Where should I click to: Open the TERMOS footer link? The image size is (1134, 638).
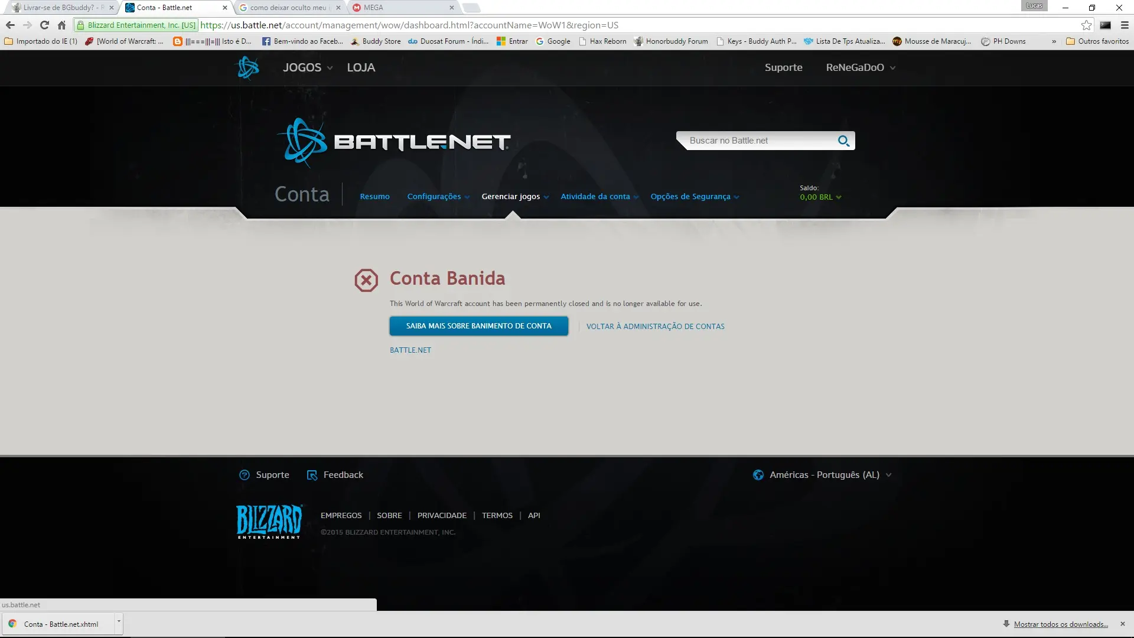tap(497, 516)
